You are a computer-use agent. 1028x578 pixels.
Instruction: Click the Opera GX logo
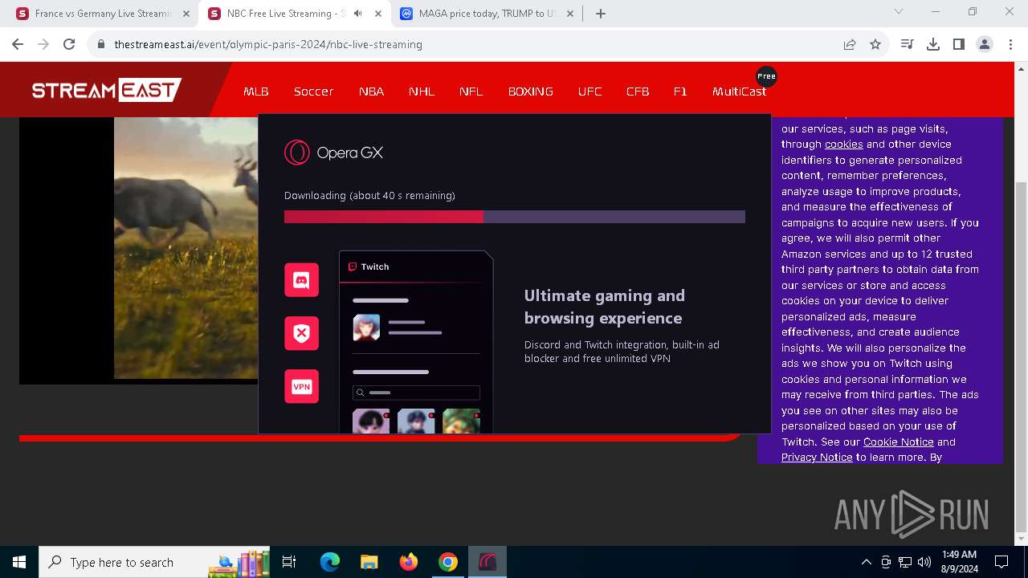tap(333, 153)
